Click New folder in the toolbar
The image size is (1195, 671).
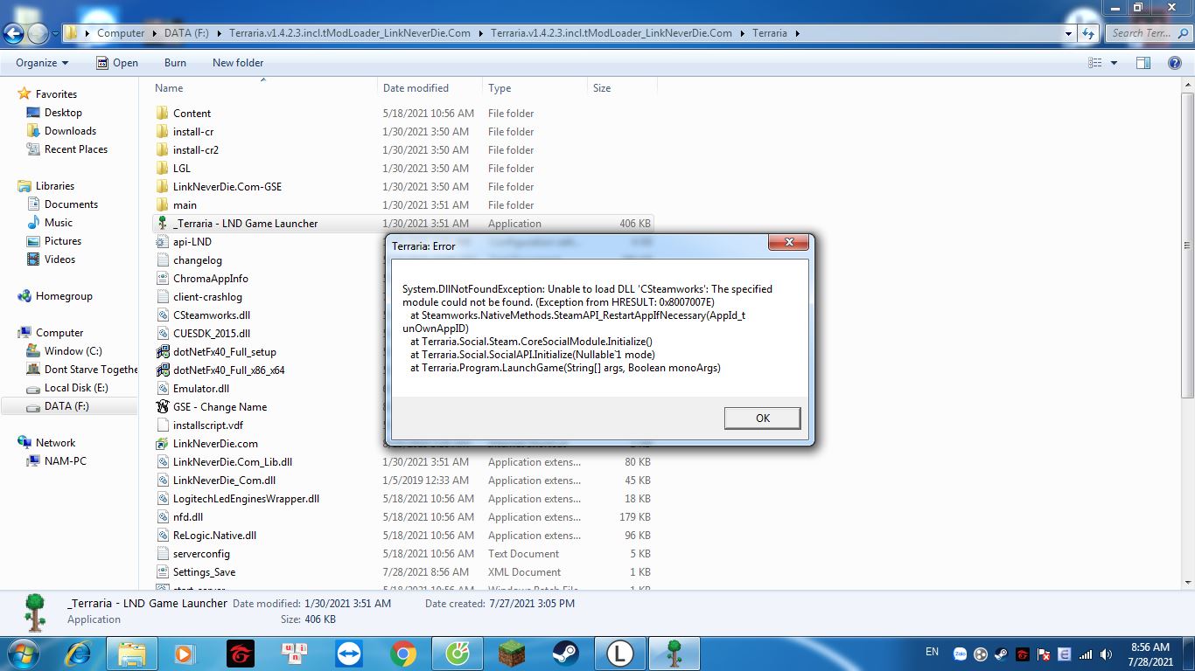pos(238,63)
